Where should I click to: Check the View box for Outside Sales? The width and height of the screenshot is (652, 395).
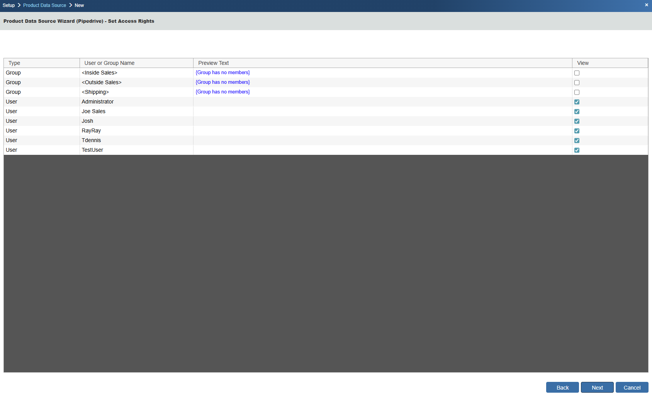pos(577,83)
